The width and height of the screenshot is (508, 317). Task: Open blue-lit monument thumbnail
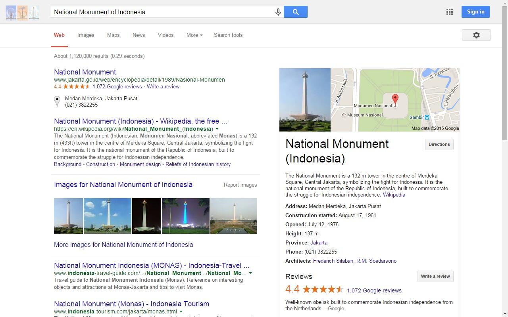click(x=186, y=216)
